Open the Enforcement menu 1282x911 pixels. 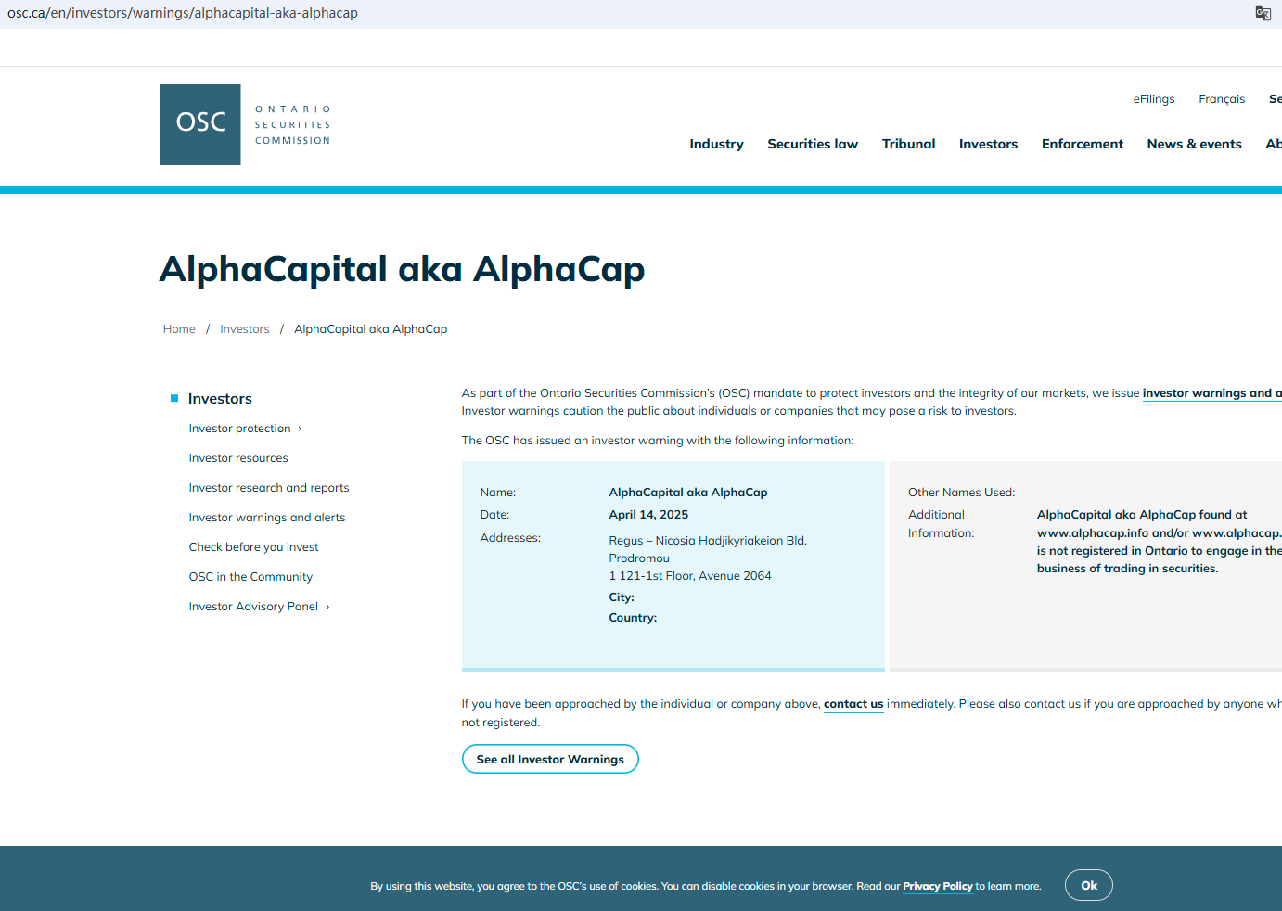[1082, 144]
